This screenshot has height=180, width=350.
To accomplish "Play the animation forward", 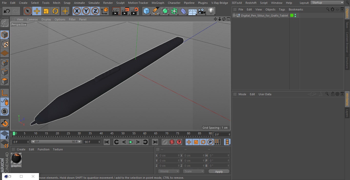I will coord(131,142).
